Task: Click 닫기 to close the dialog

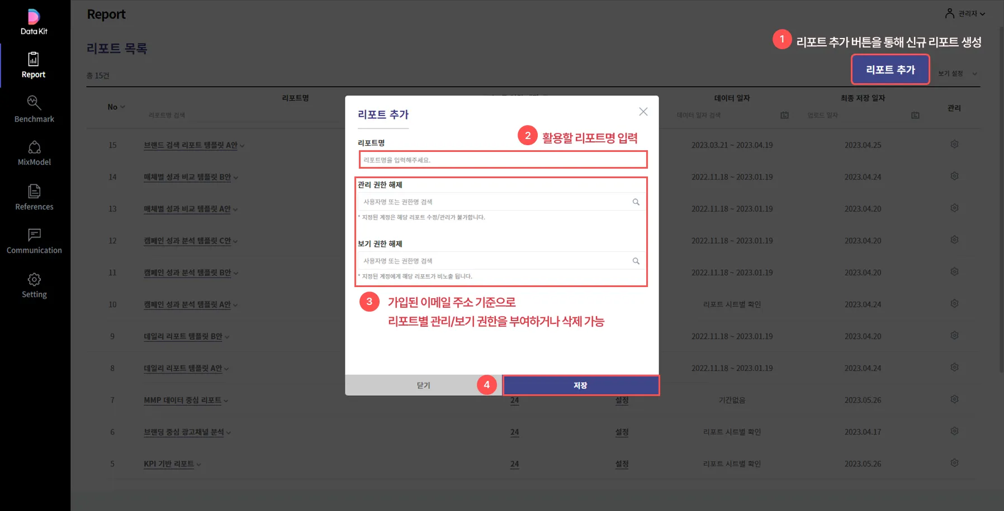Action: click(x=423, y=385)
